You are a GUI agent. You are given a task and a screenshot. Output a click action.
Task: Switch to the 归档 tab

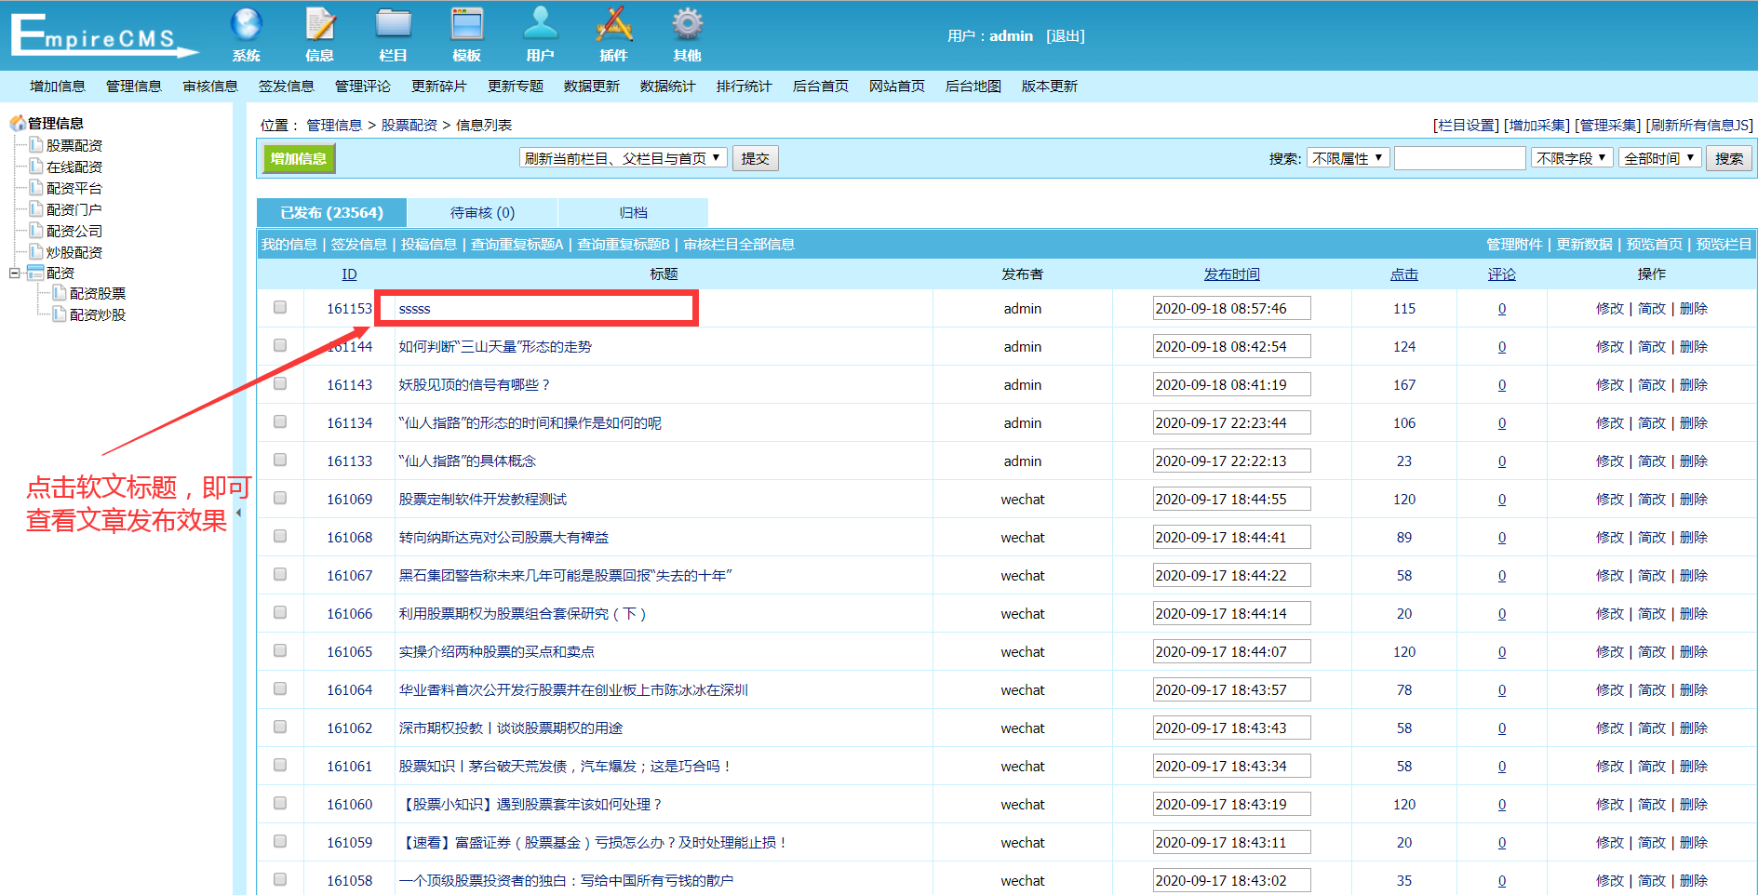pyautogui.click(x=633, y=212)
